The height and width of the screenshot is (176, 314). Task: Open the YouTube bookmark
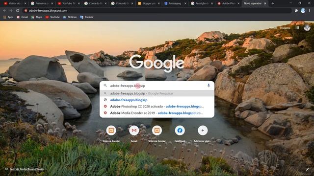52,17
